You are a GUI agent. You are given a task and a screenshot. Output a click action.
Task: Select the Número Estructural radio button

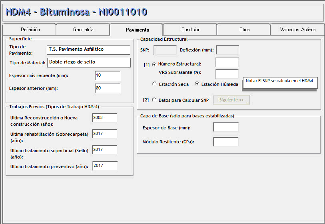[154, 64]
